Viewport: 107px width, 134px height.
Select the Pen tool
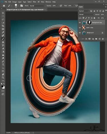click(3, 62)
